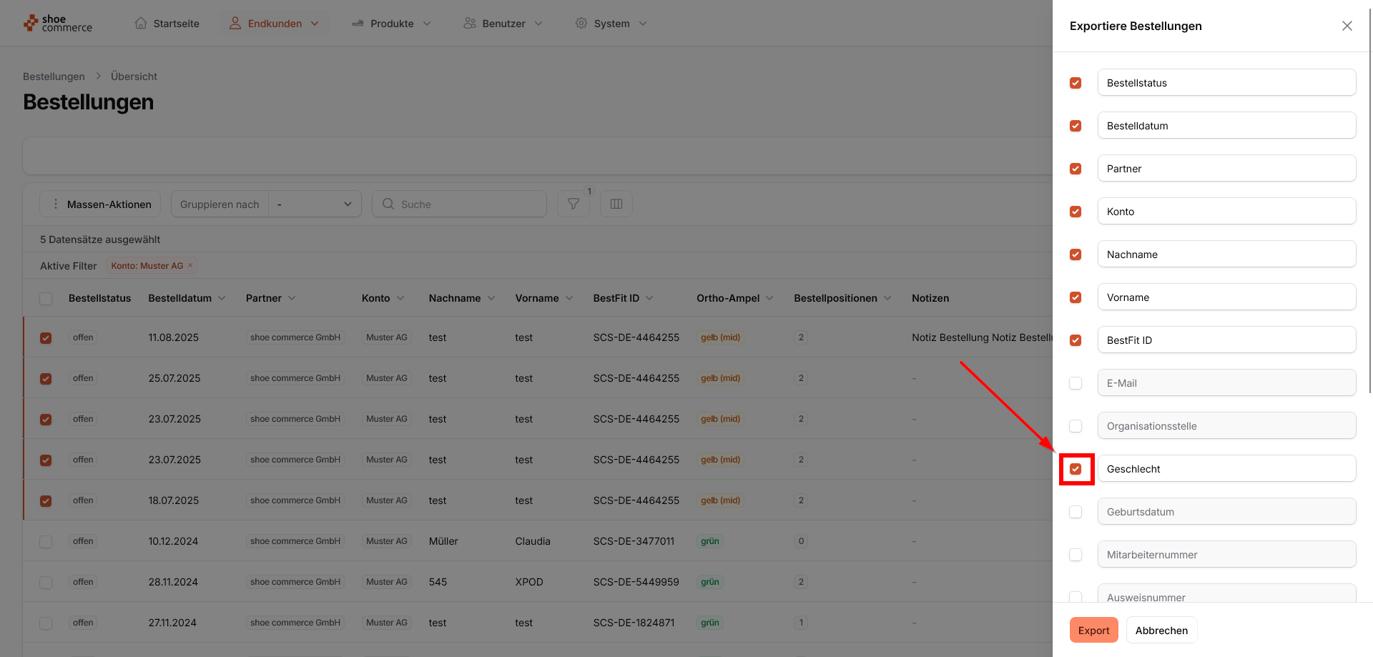Click the System gear icon
Image resolution: width=1373 pixels, height=657 pixels.
[x=581, y=24]
